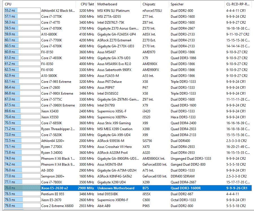Viewport: 254px width, 211px height.
Task: Click the Supermicro X8DTN+ motherboard cell
Action: [x=112, y=117]
